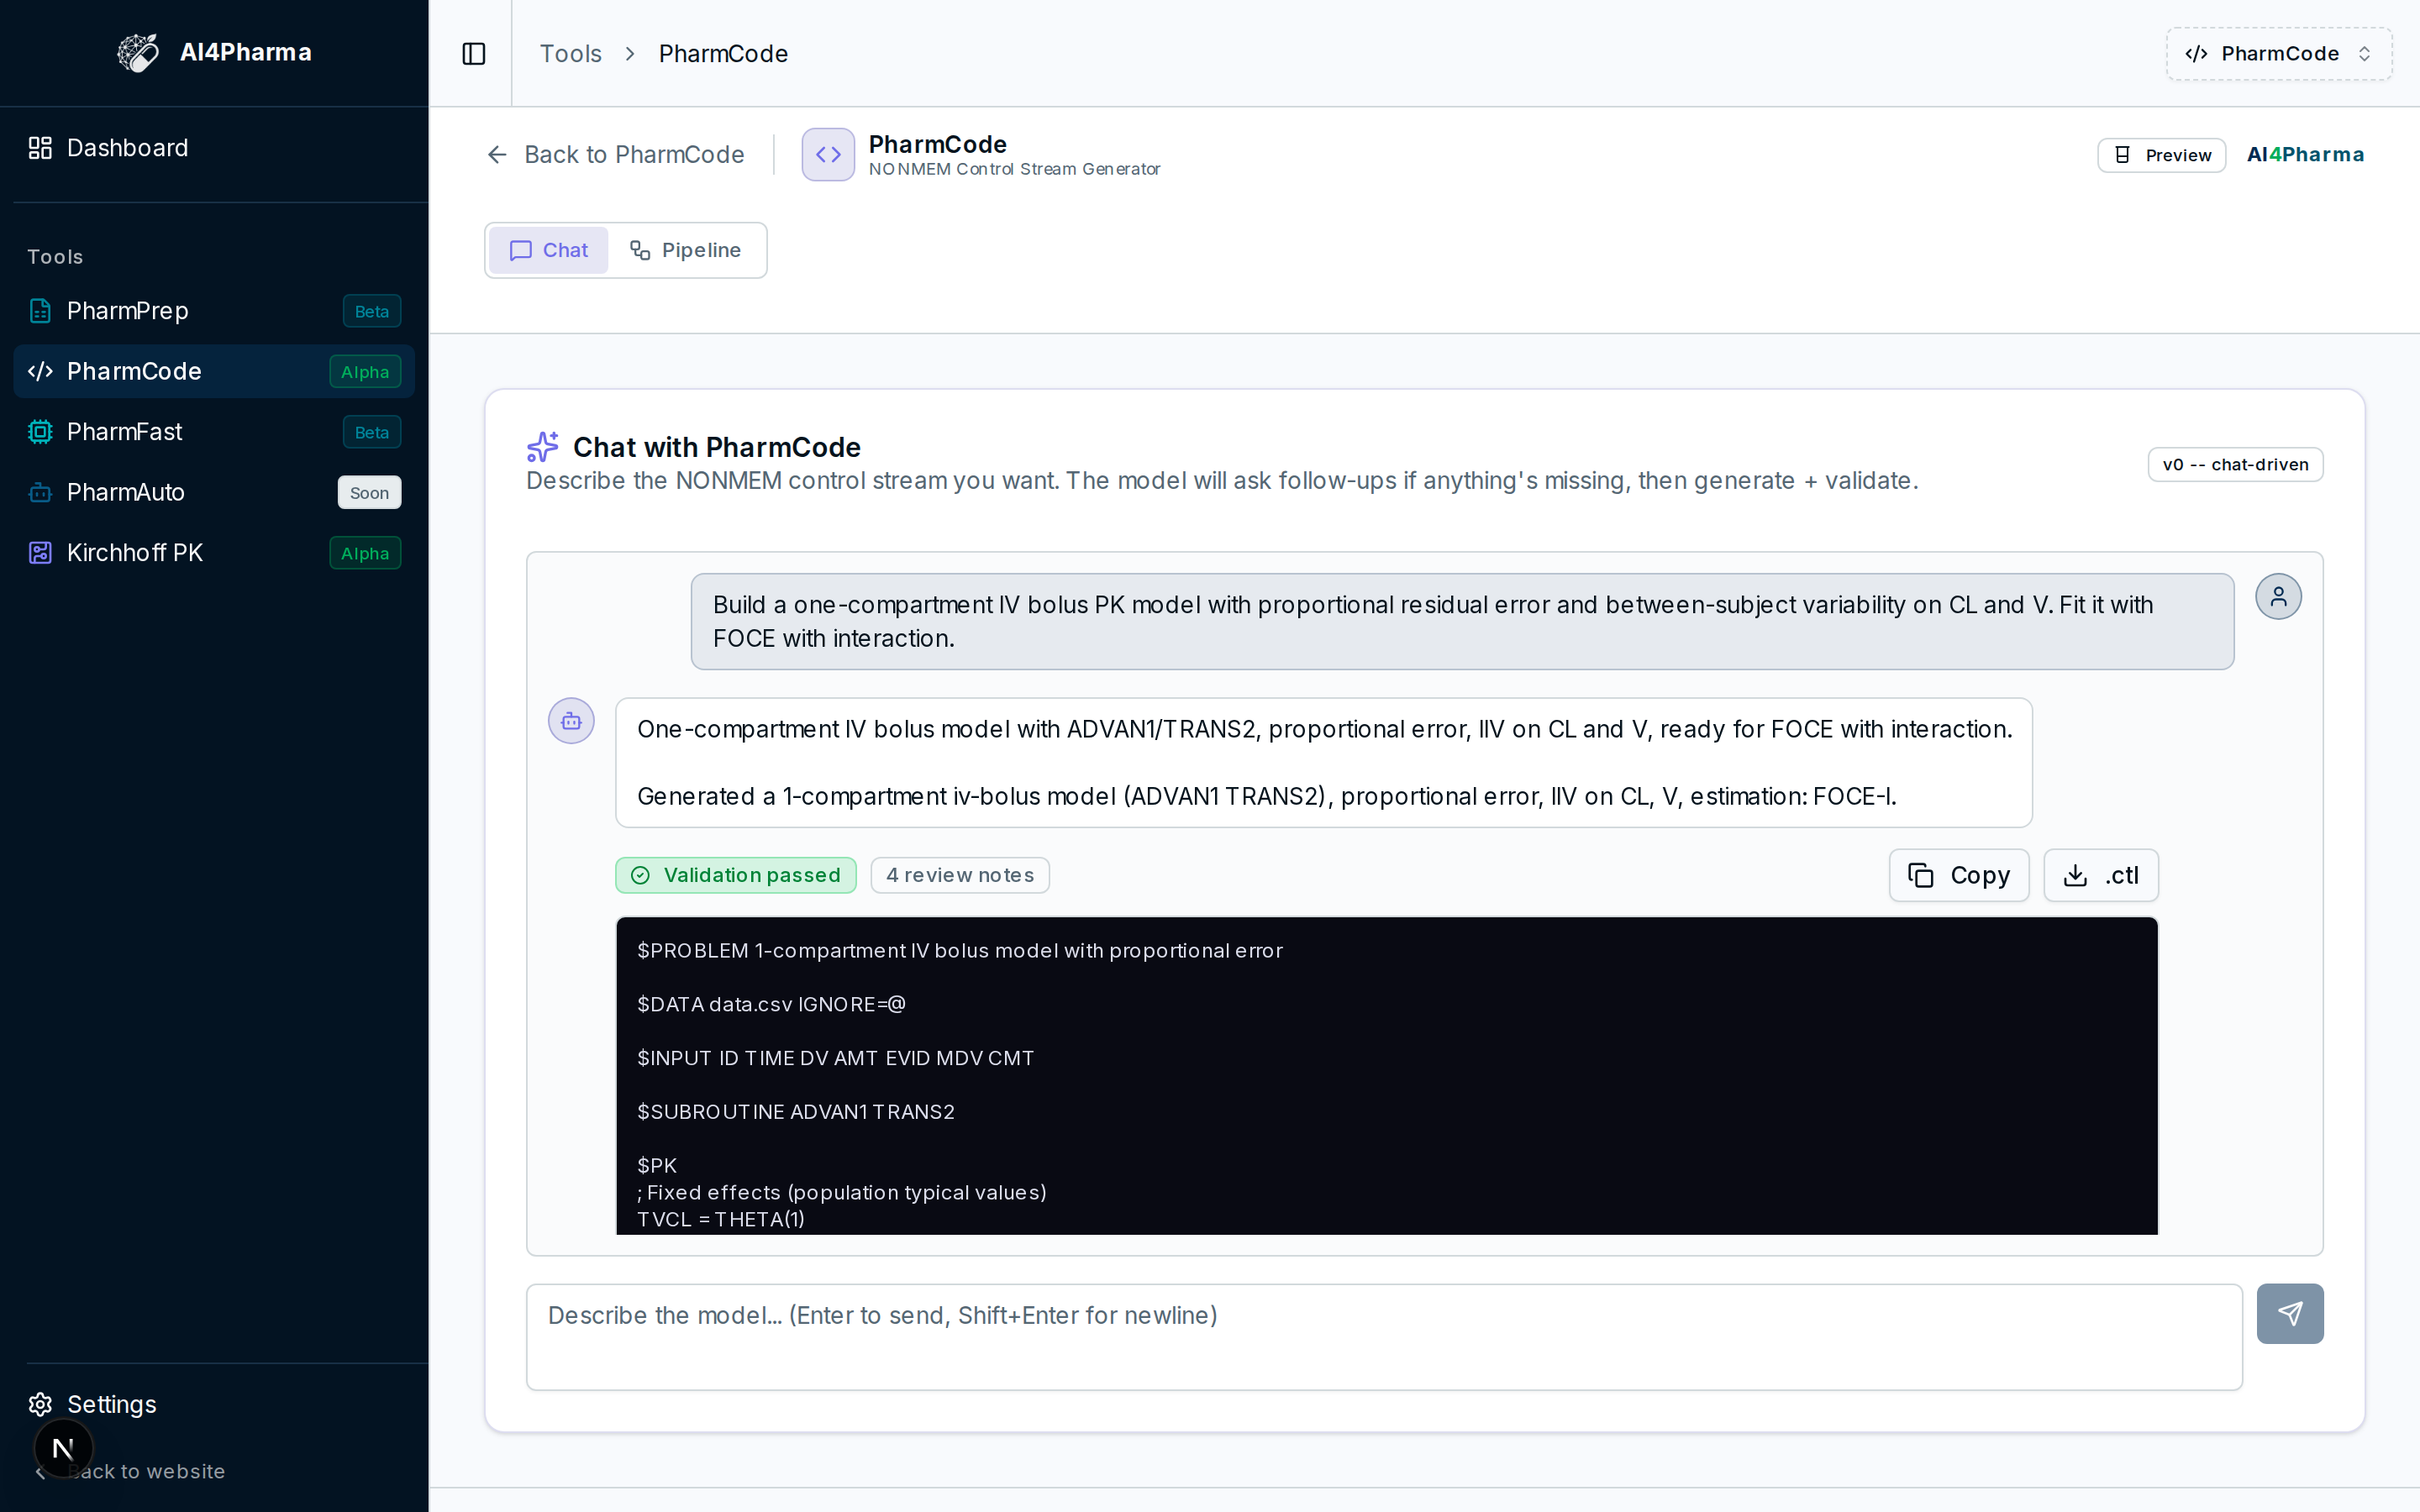2420x1512 pixels.
Task: Click the Beta badge next to PharmFast
Action: pos(372,432)
